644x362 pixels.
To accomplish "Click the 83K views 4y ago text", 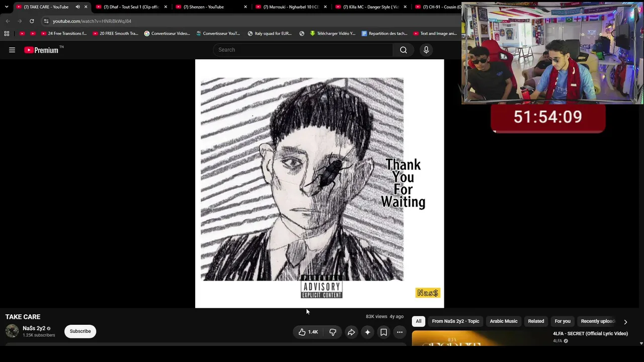I will (384, 317).
